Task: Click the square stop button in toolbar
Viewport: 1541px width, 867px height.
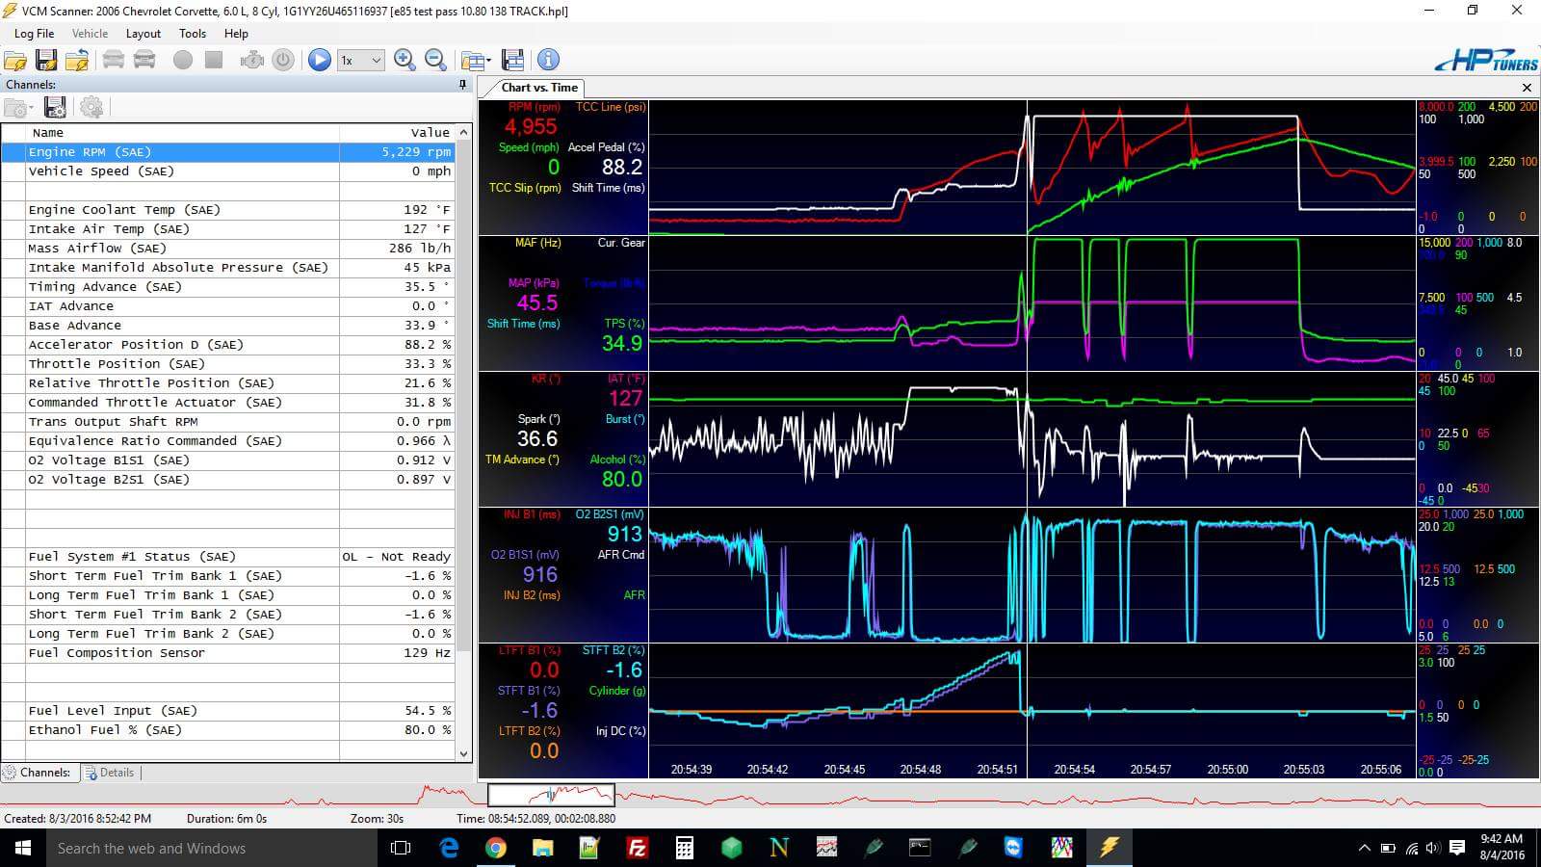Action: (x=214, y=60)
